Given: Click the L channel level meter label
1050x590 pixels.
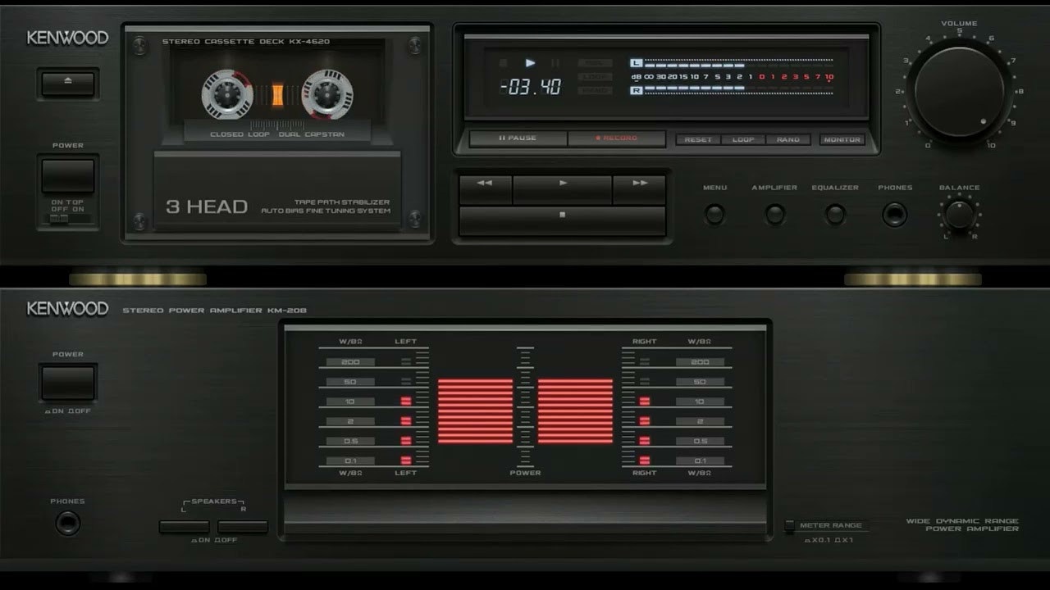Looking at the screenshot, I should [x=636, y=63].
